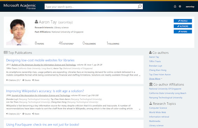This screenshot has height=128, width=198.
Task: Open Computer Science research topic
Action: point(158,108)
